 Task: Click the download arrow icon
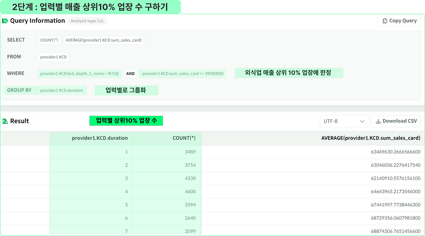pyautogui.click(x=378, y=121)
